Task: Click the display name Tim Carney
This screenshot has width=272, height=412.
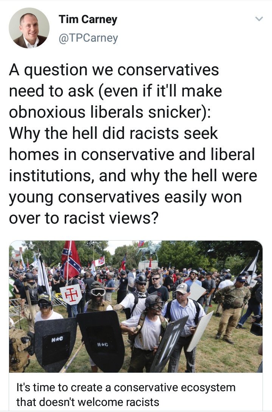Action: tap(88, 19)
